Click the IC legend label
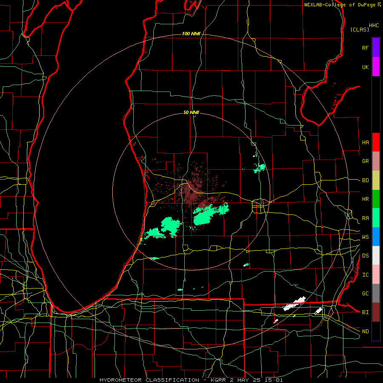The image size is (383, 383). pos(365,275)
